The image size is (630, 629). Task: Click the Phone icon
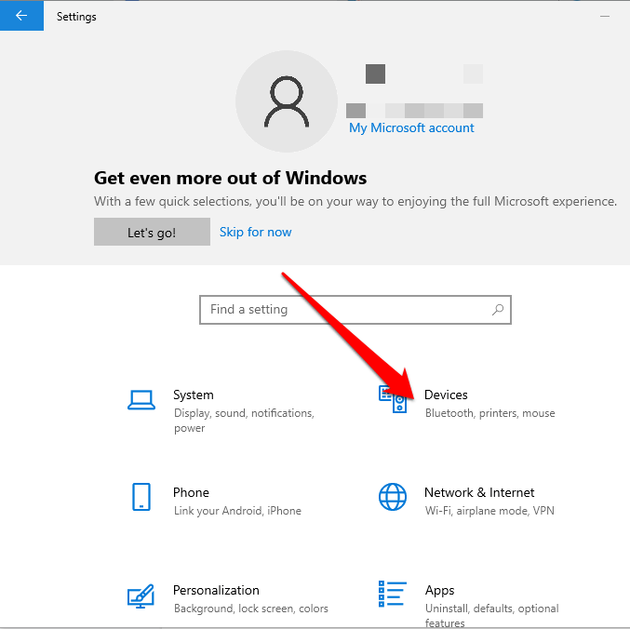pos(141,497)
